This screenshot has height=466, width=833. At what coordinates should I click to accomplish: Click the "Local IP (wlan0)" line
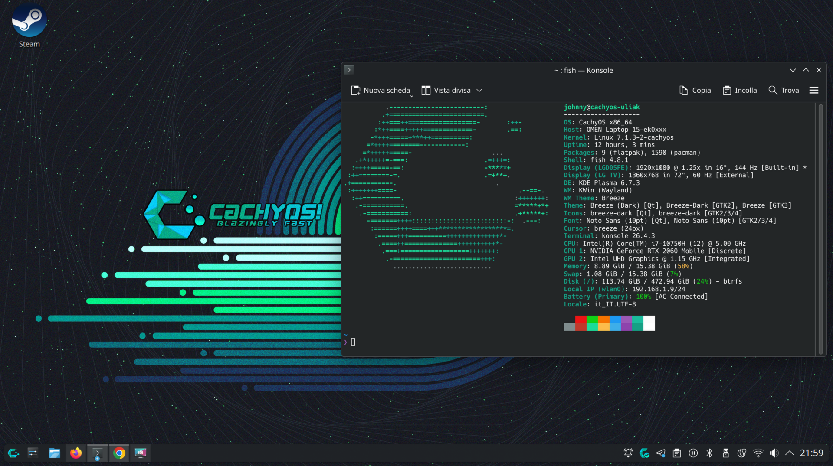tap(625, 289)
